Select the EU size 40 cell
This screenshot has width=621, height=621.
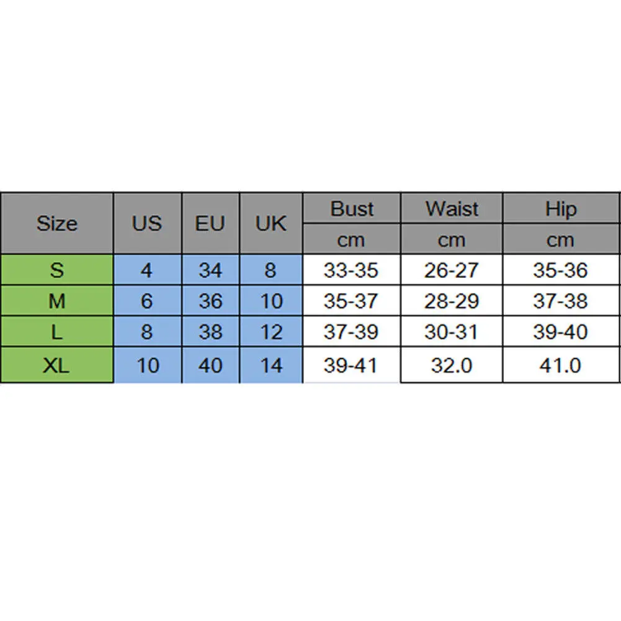pos(210,365)
